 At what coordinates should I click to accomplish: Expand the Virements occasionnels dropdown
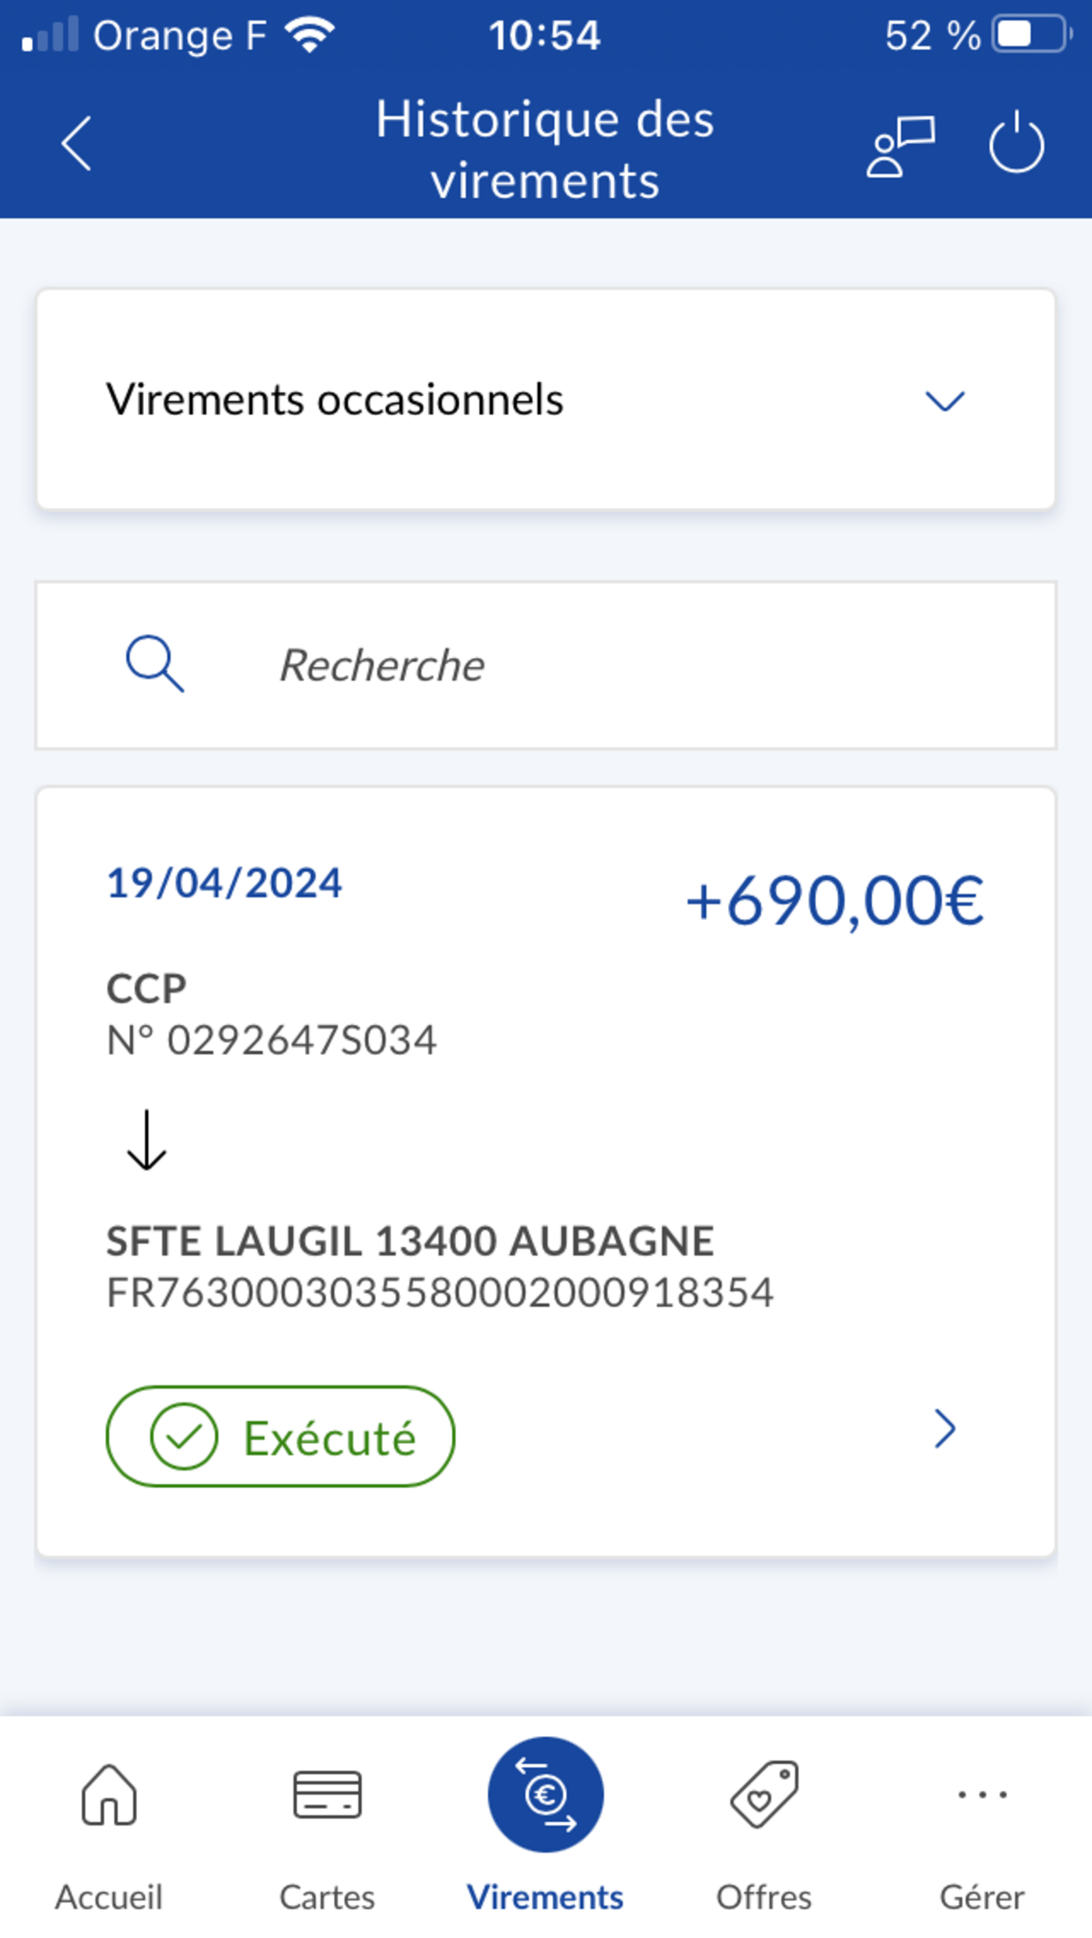(x=545, y=400)
